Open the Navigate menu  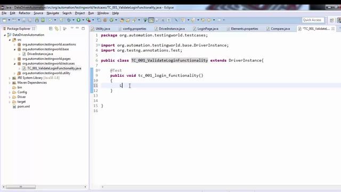(53, 13)
